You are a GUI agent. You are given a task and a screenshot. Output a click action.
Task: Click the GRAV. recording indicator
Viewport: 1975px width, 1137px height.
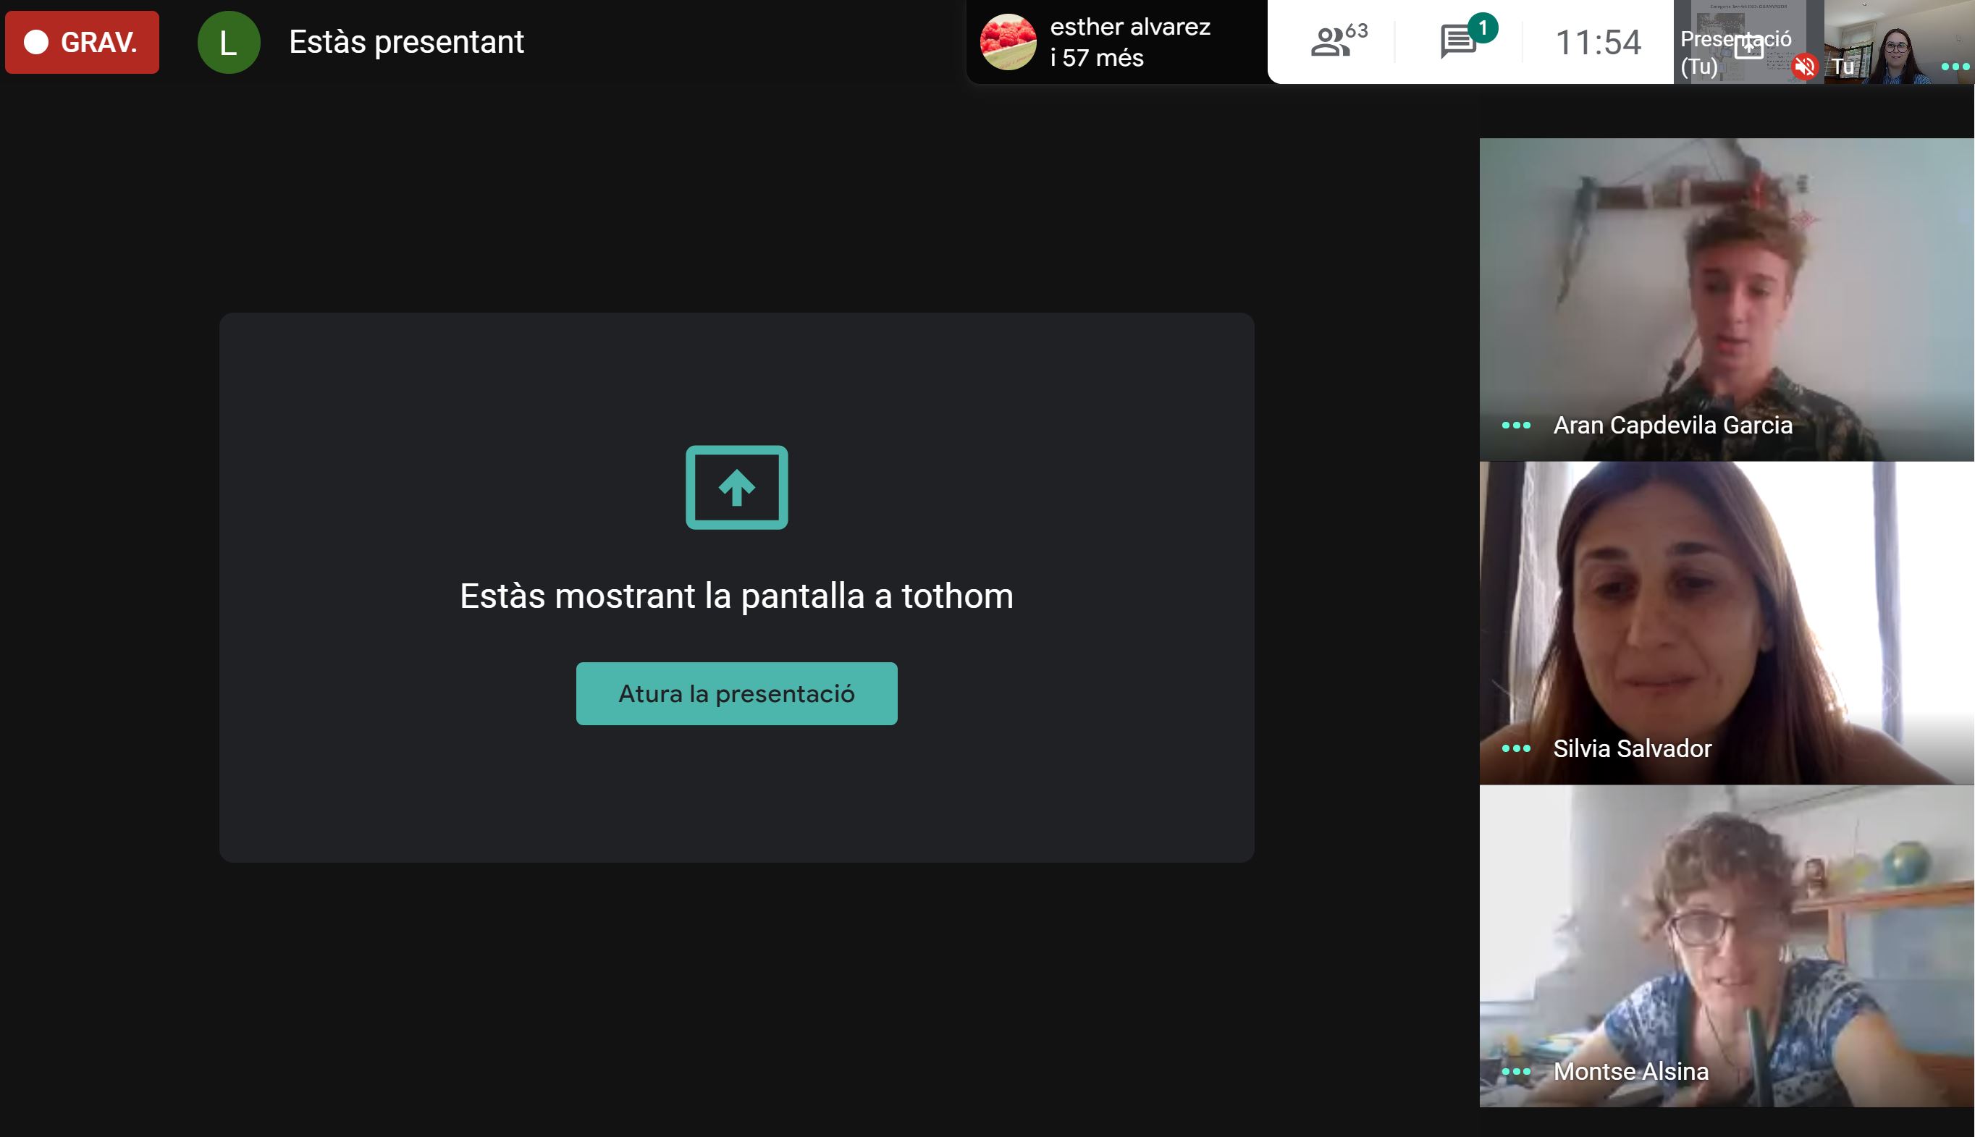[x=82, y=42]
